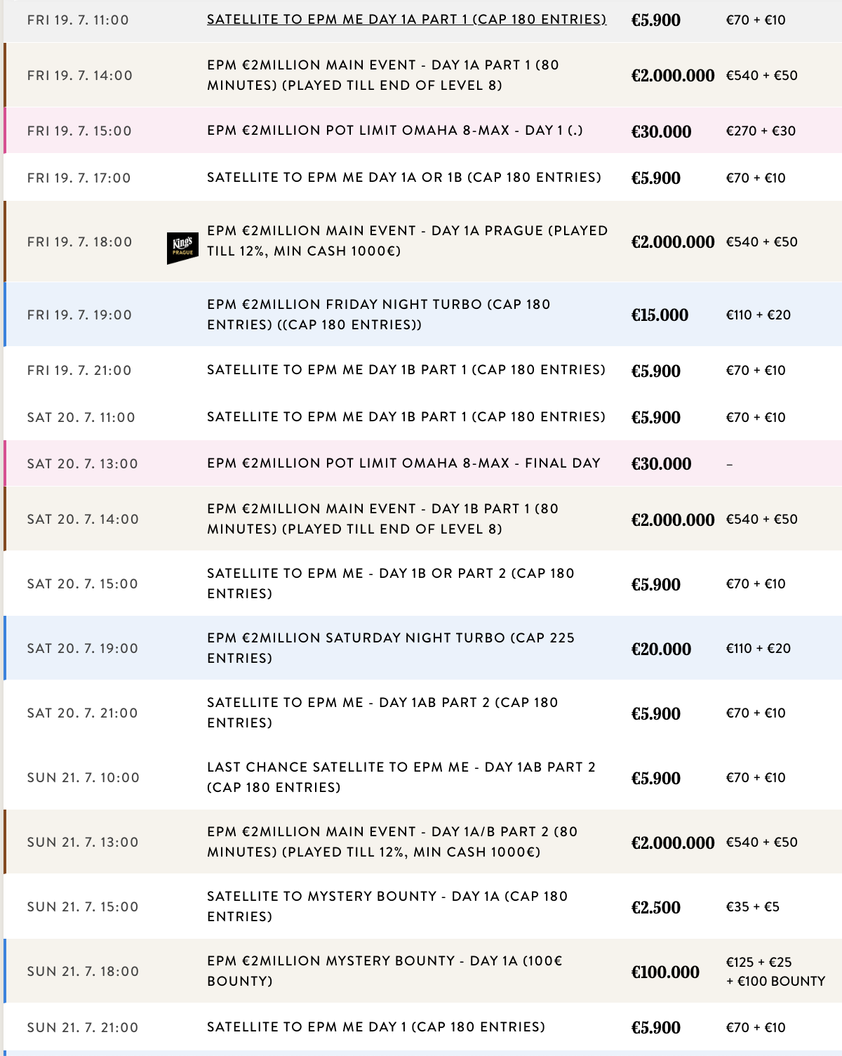Open Satellite to EPM ME Day 1A or 1B
The image size is (842, 1056).
(403, 178)
